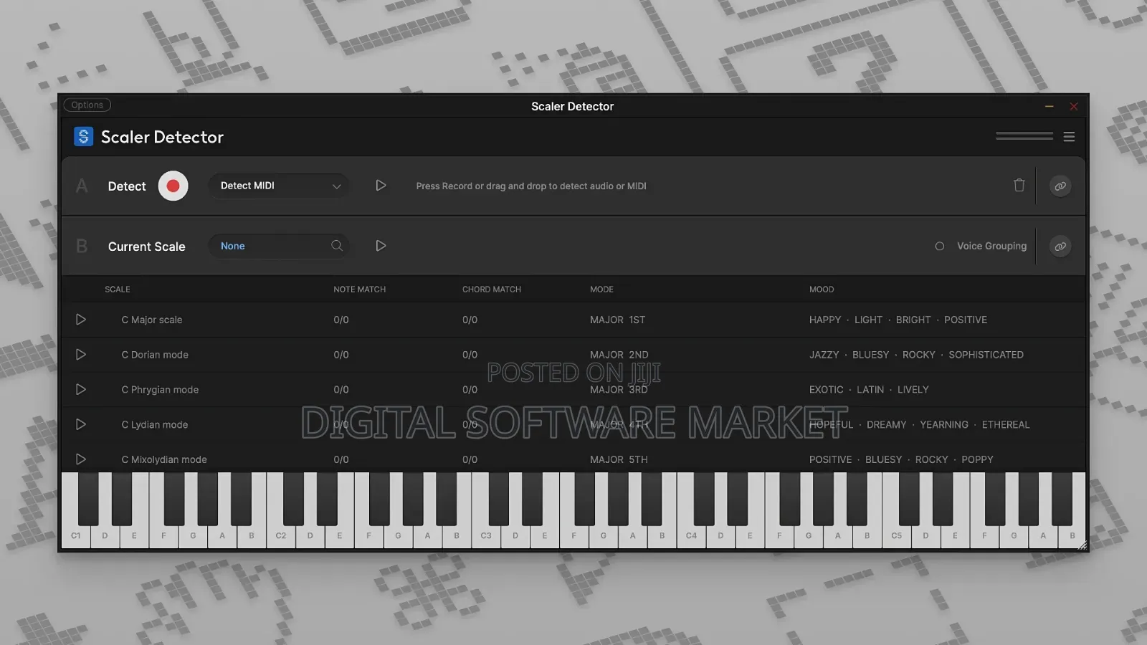The image size is (1147, 645).
Task: Minimize the Scaler Detector window
Action: pyautogui.click(x=1049, y=106)
